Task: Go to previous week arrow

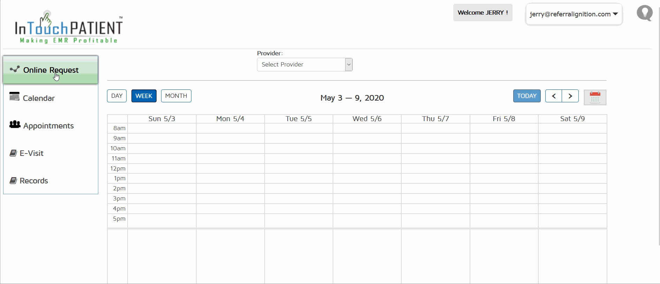Action: tap(553, 96)
